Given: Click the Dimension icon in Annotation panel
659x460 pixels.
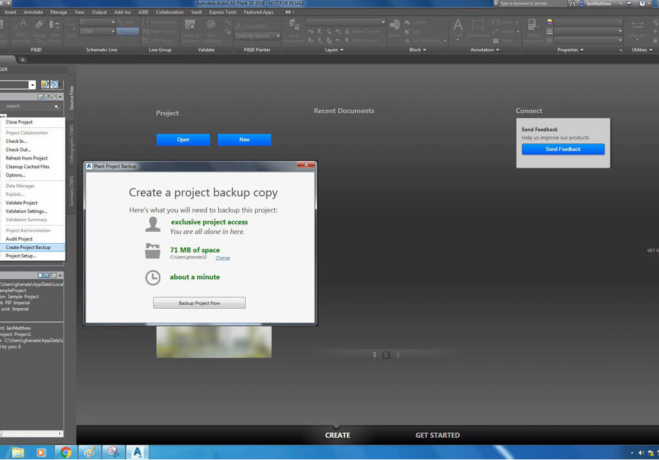Looking at the screenshot, I should pos(478,26).
